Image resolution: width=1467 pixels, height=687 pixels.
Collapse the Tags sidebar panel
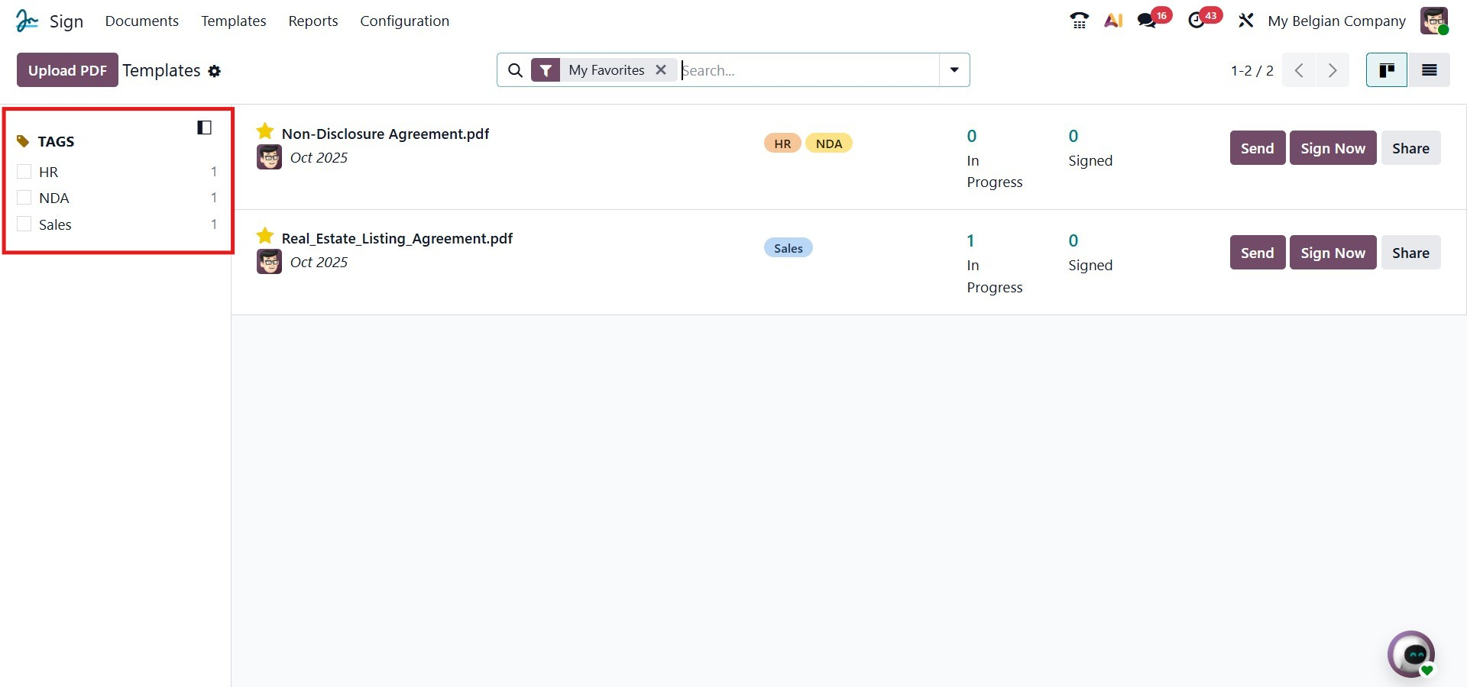(204, 127)
